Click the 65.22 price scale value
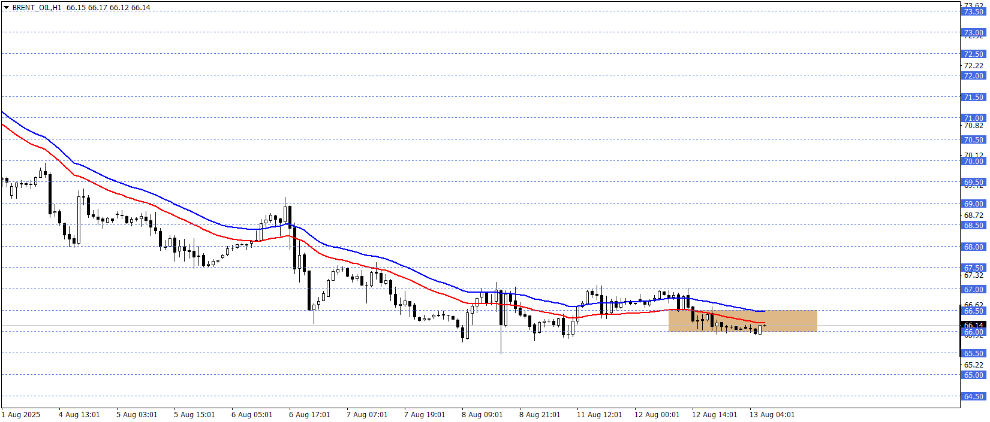 973,365
